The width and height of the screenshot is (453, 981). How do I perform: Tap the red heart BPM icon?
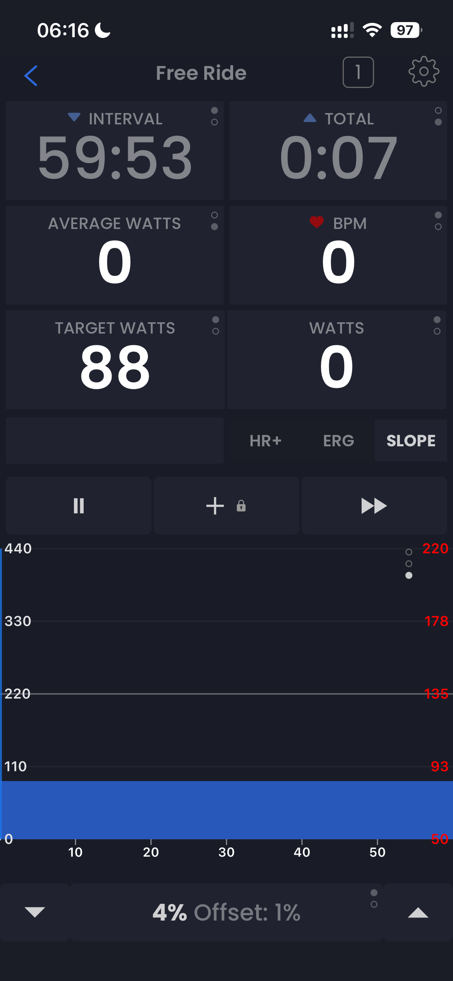[316, 222]
